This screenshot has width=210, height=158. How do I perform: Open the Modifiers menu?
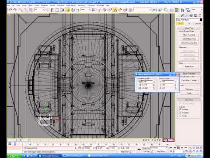pyautogui.click(x=45, y=5)
